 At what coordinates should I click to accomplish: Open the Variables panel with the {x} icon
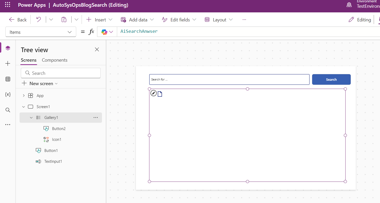coord(8,94)
